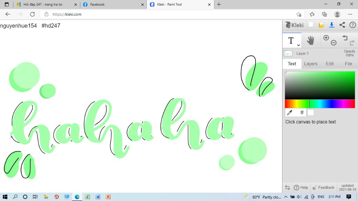Adjust the rainbow hue slider
Image resolution: width=358 pixels, height=201 pixels.
pos(320,104)
